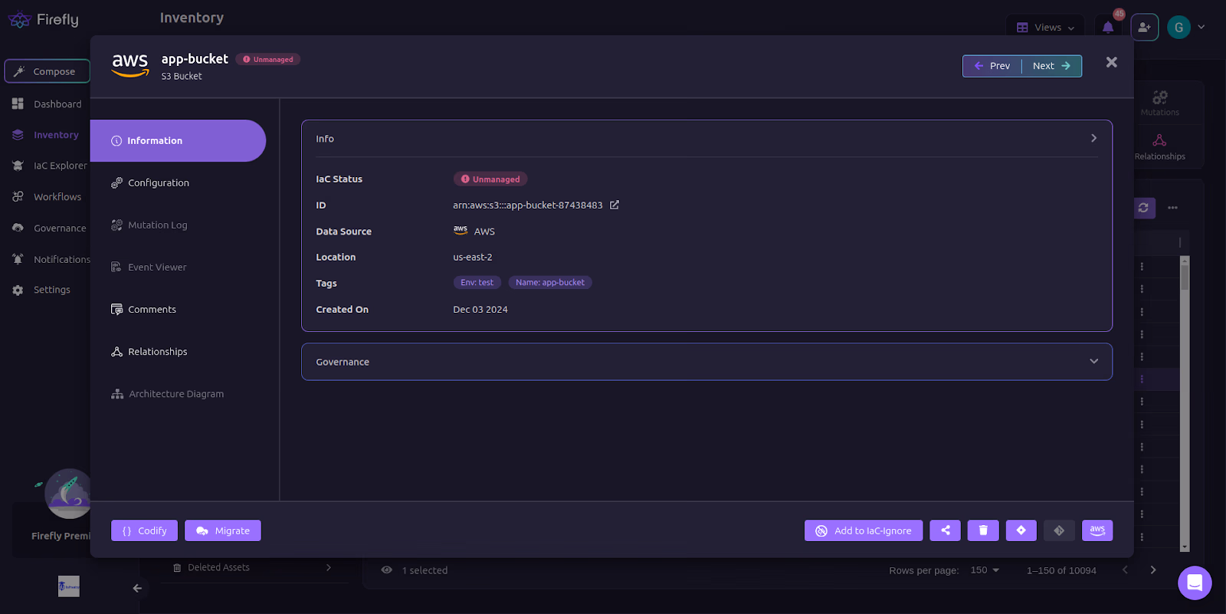Click the invite user icon
The height and width of the screenshot is (614, 1226).
(x=1145, y=28)
